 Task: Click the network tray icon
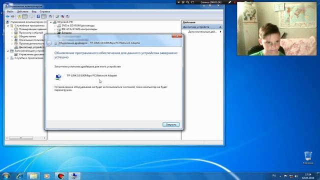pyautogui.click(x=291, y=176)
